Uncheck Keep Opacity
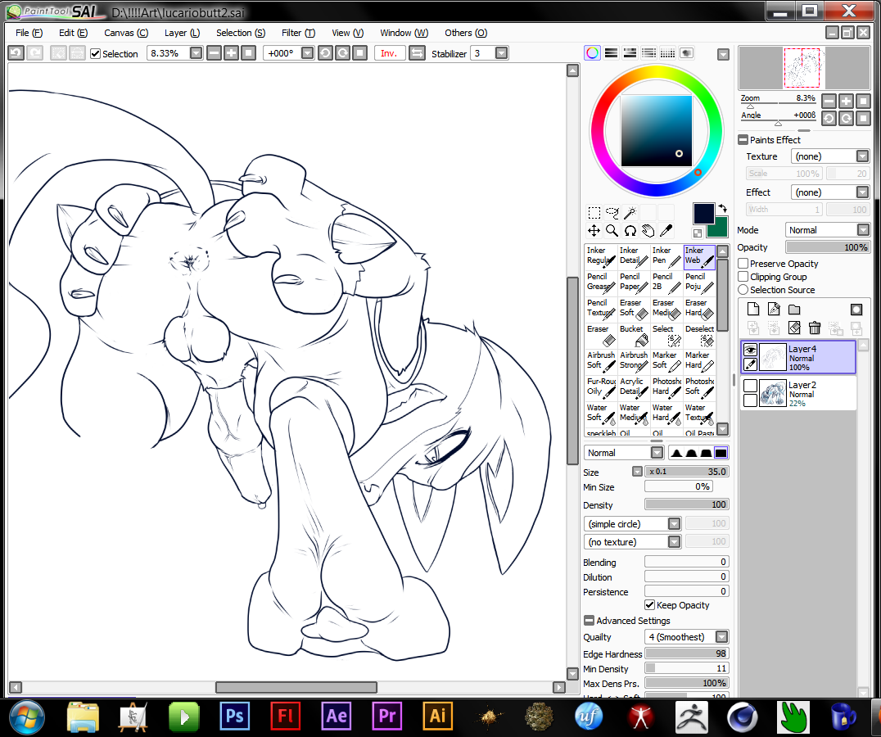The height and width of the screenshot is (737, 881). coord(650,605)
